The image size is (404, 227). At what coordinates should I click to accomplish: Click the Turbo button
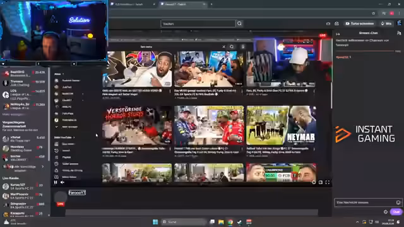click(360, 23)
